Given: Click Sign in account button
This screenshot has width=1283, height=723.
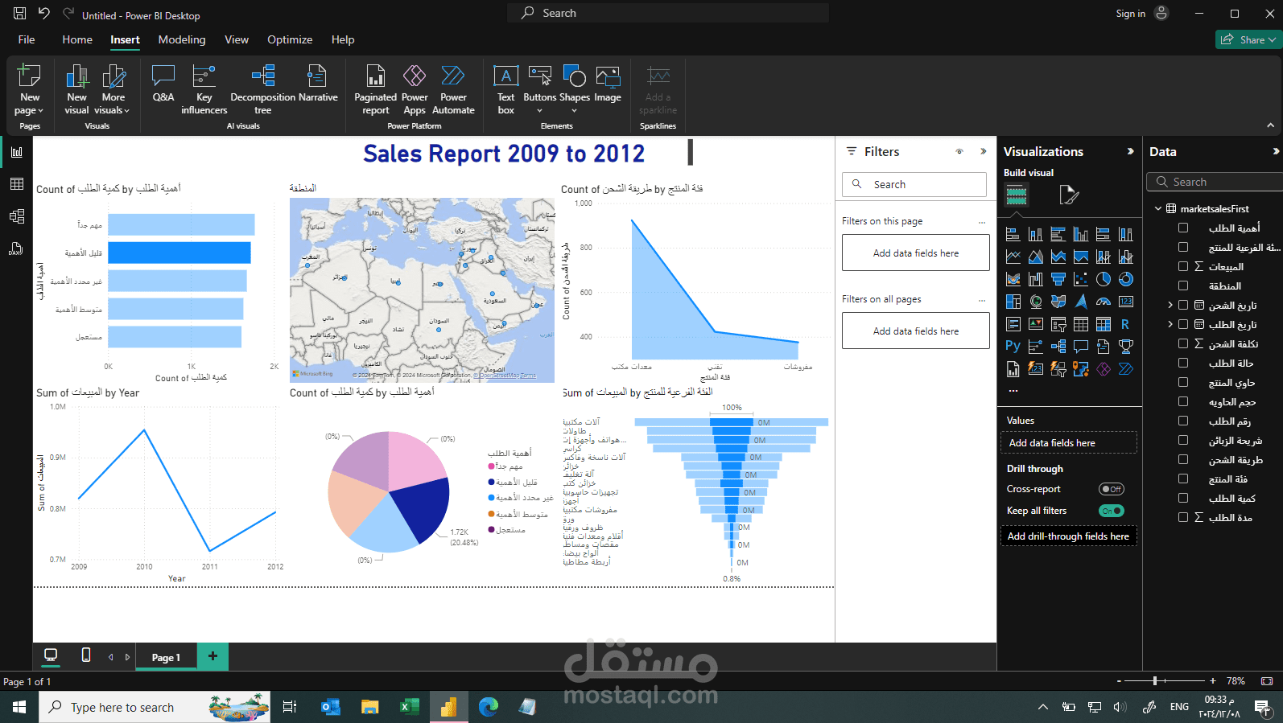Looking at the screenshot, I should pyautogui.click(x=1141, y=14).
